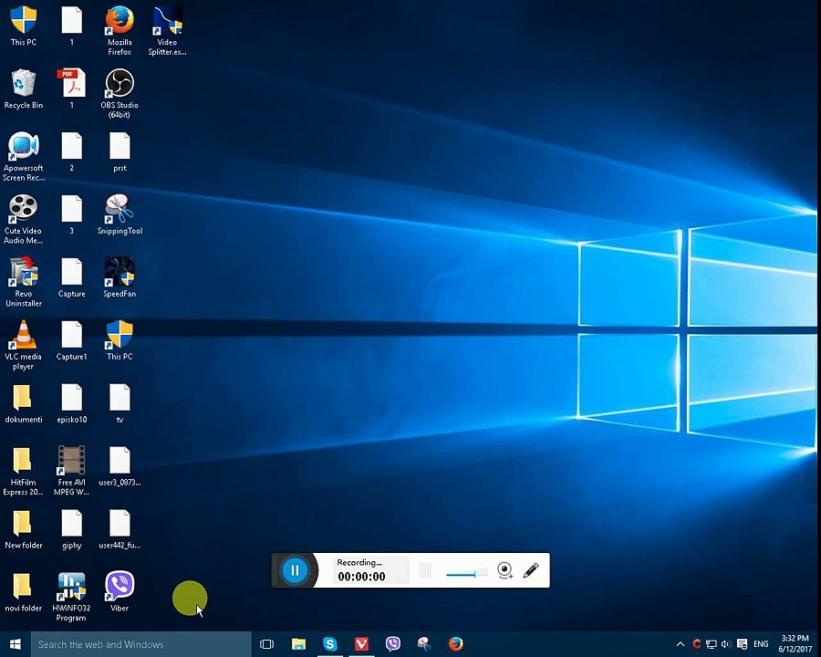Select the This PC shortcut below SpeedFan
Screen dimensions: 821x657
click(120, 340)
